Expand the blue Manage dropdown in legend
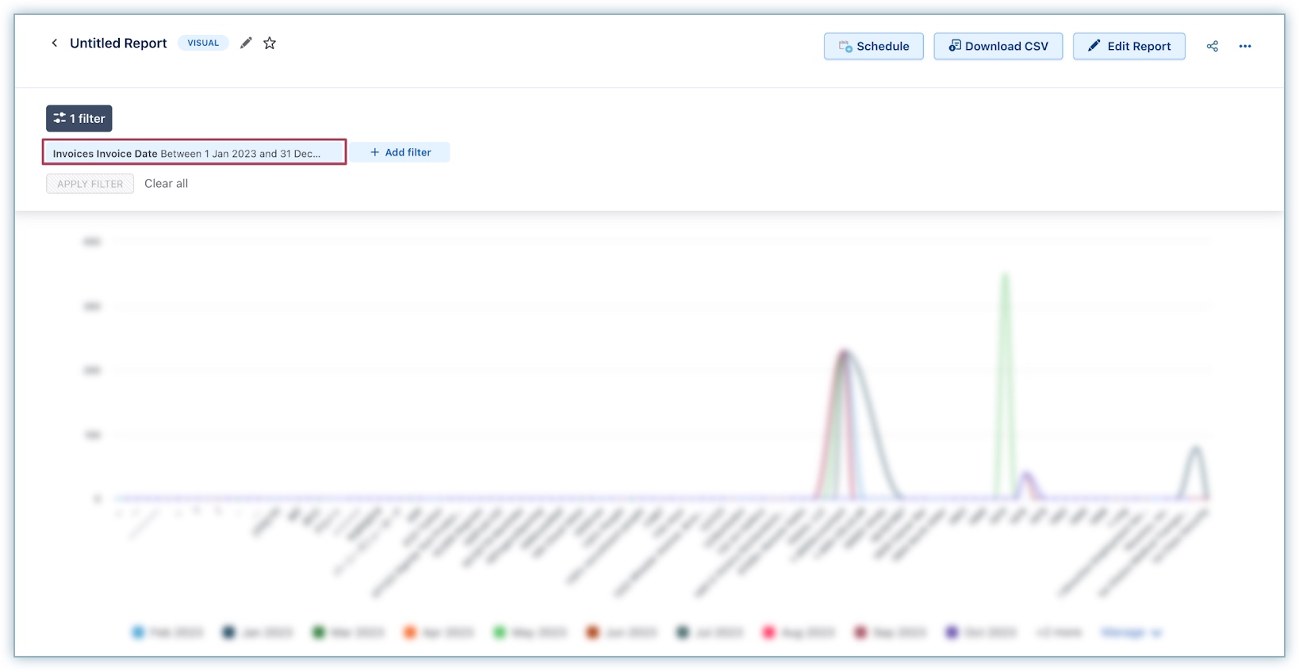 click(x=1131, y=632)
